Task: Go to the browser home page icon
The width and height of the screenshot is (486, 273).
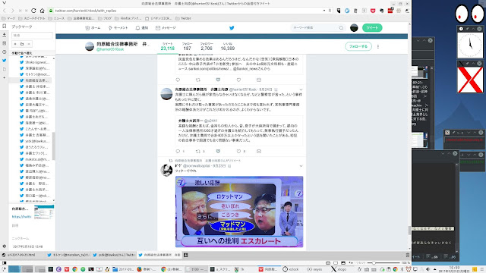Action: pos(43,11)
